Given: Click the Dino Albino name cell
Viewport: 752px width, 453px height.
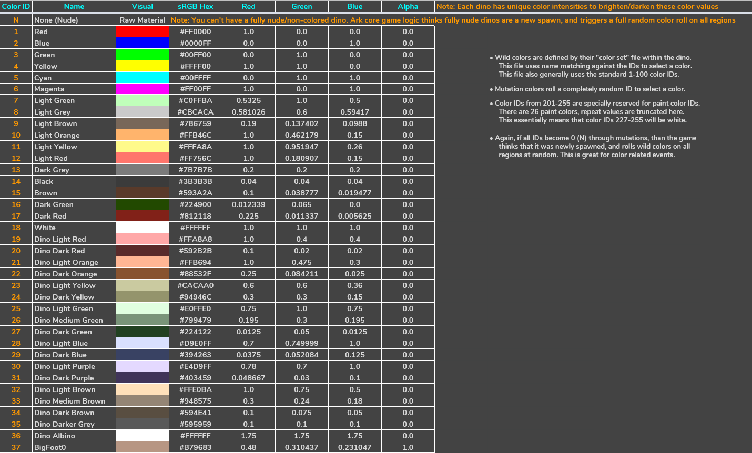Looking at the screenshot, I should point(74,436).
